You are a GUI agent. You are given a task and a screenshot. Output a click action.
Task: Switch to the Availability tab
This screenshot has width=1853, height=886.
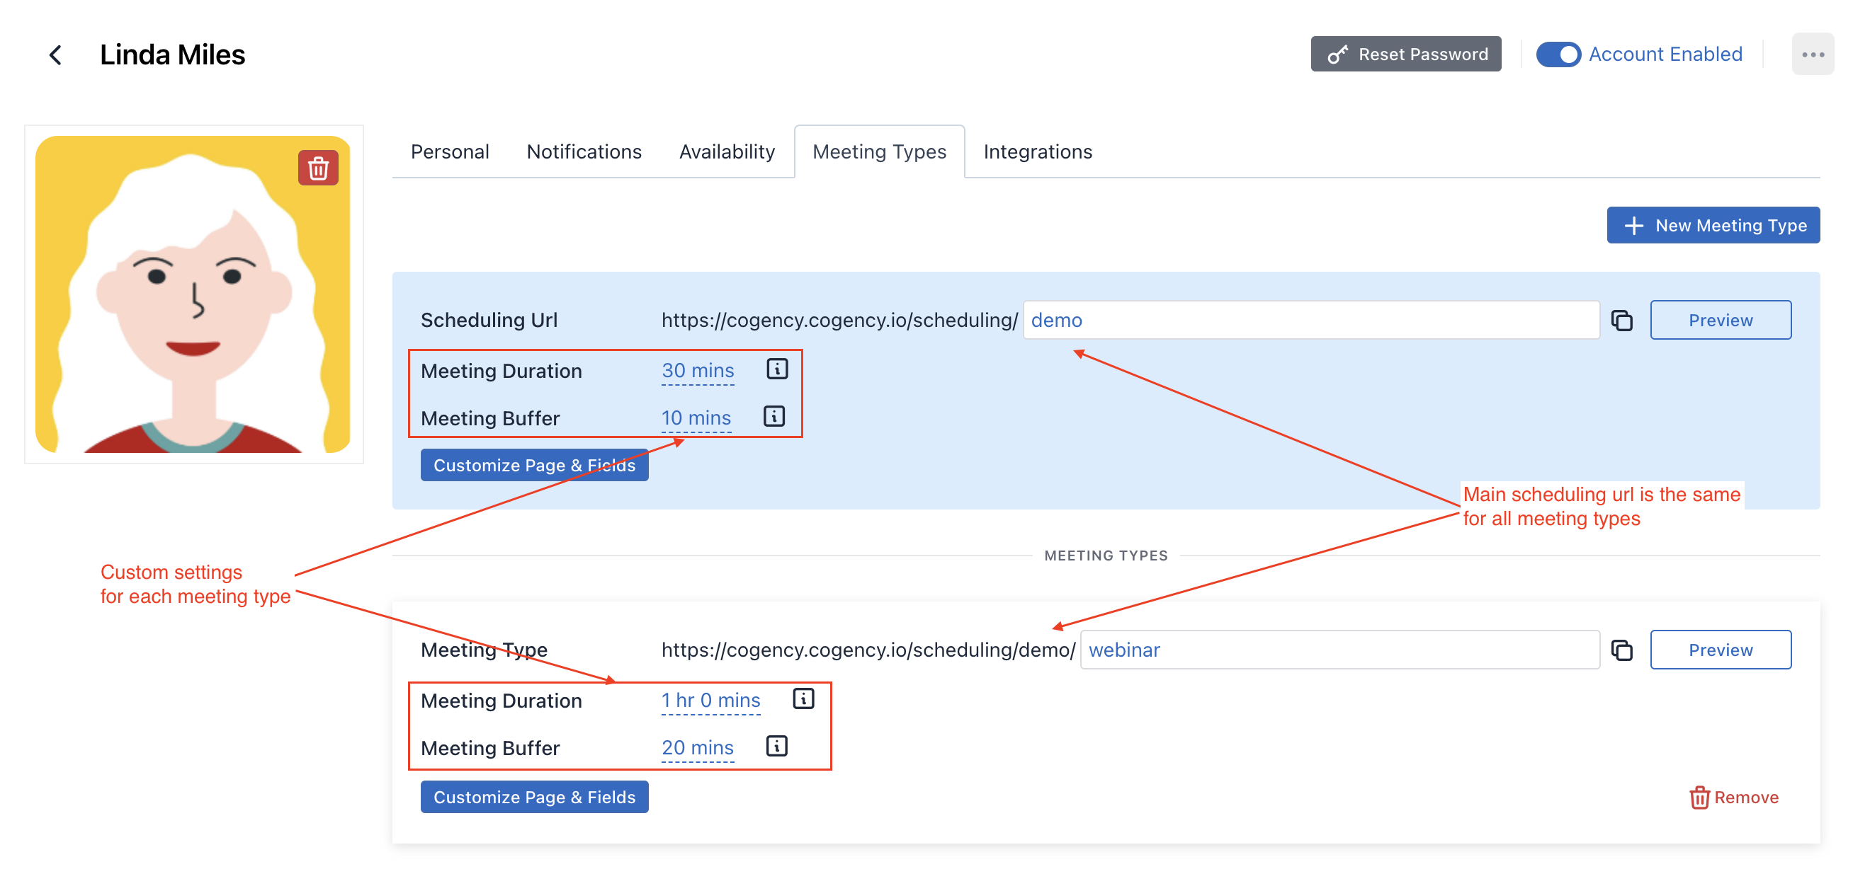point(727,151)
